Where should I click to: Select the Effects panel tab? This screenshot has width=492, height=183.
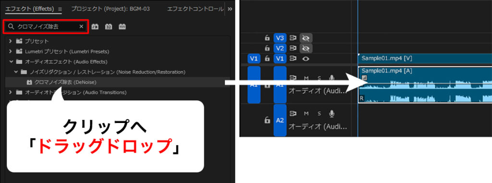click(x=30, y=9)
